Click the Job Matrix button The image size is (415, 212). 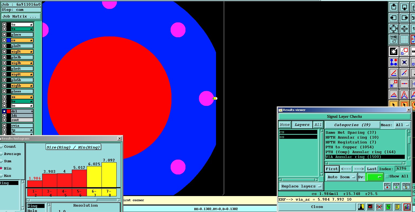click(21, 16)
